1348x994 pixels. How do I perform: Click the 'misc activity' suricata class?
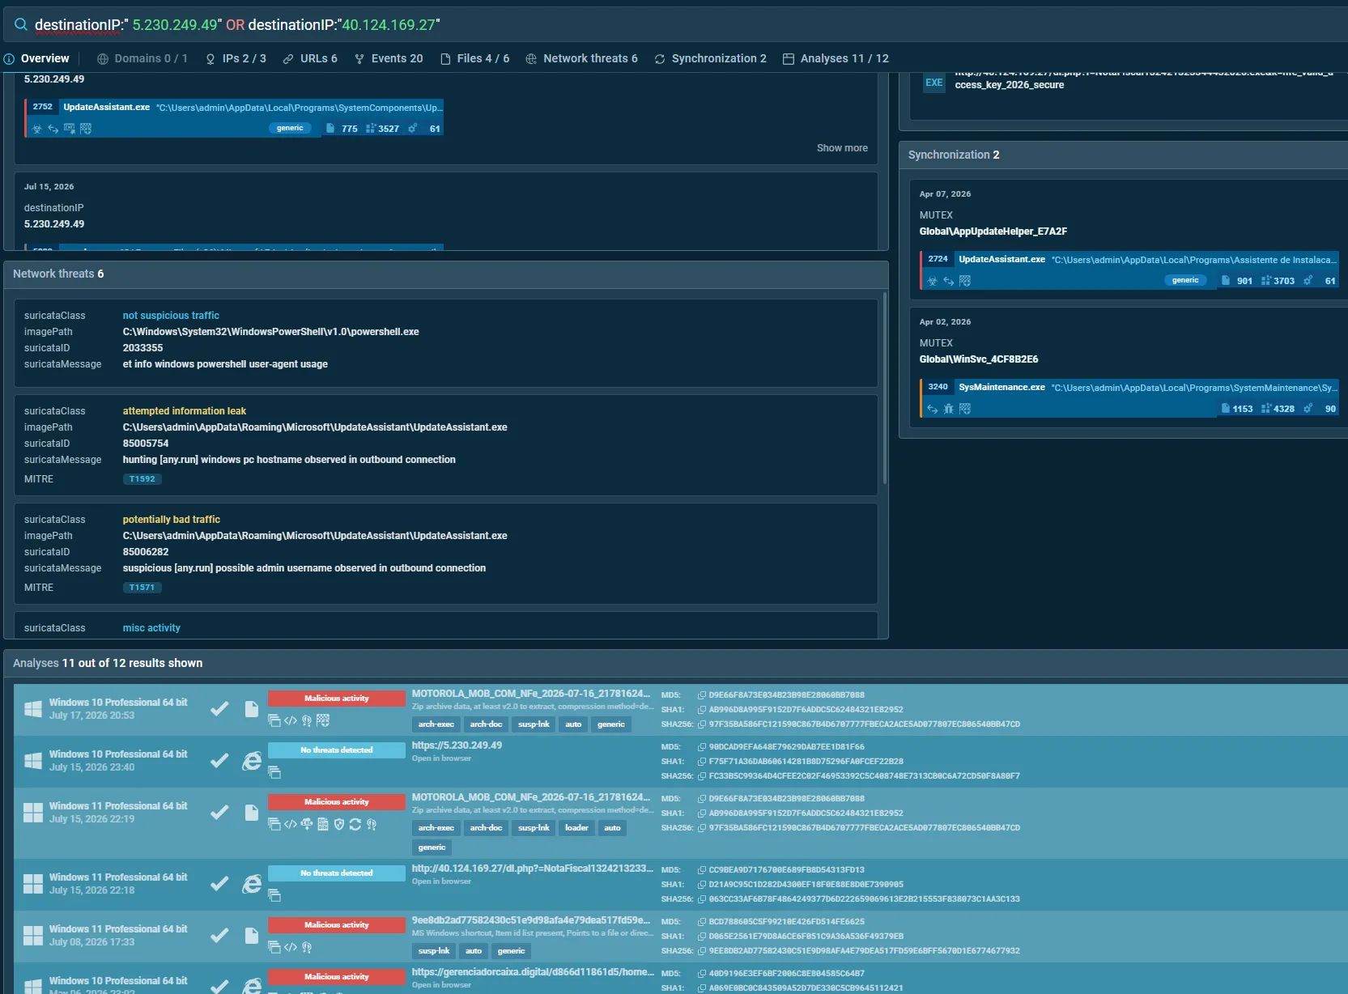(x=151, y=628)
